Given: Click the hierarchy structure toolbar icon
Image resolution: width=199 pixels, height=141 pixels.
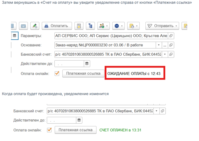Looking at the screenshot, I should (x=90, y=26).
